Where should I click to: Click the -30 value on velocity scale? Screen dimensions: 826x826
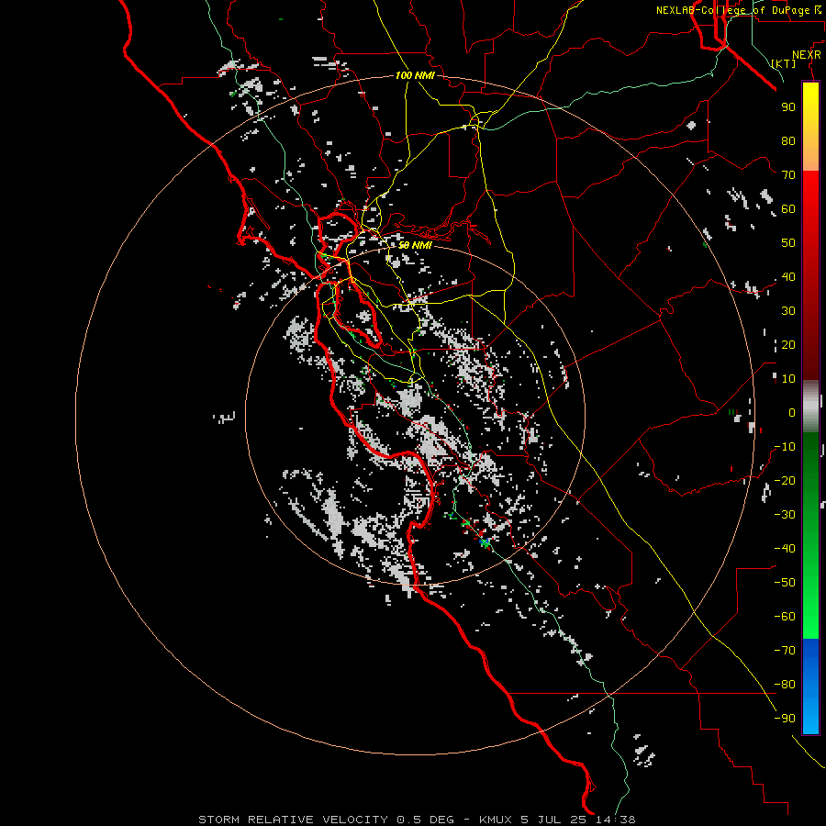click(785, 515)
